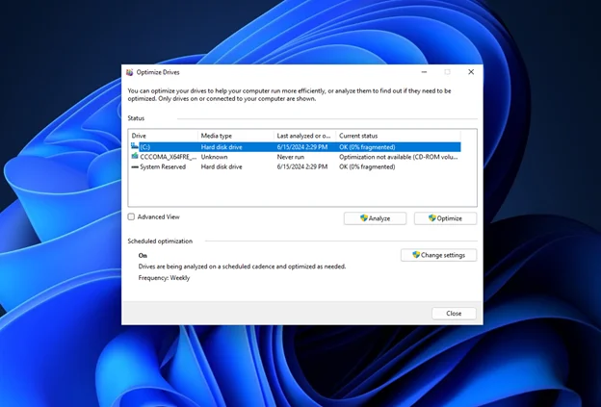Sort by the Media type column header
Image resolution: width=601 pixels, height=407 pixels.
point(236,136)
